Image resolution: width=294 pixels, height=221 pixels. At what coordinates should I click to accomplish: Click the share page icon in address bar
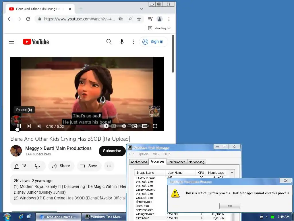click(130, 19)
